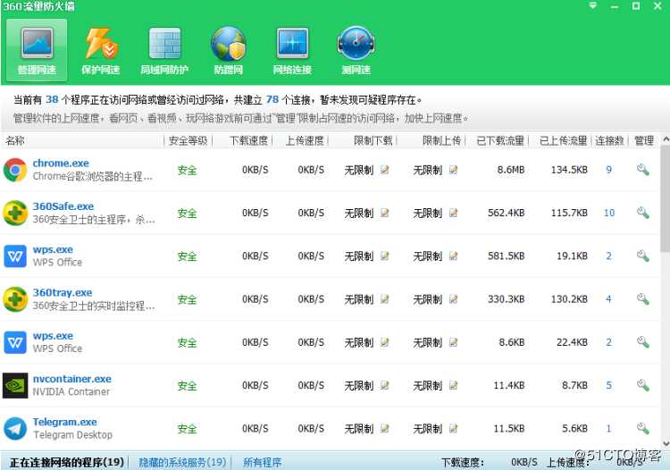Click the Chrome browser icon in list

coord(15,170)
